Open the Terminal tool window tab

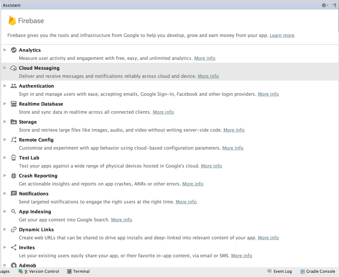pos(79,271)
